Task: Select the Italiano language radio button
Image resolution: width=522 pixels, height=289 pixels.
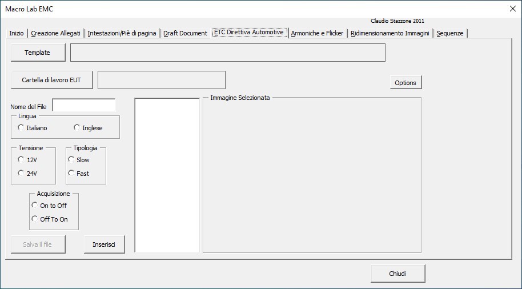Action: (x=21, y=128)
